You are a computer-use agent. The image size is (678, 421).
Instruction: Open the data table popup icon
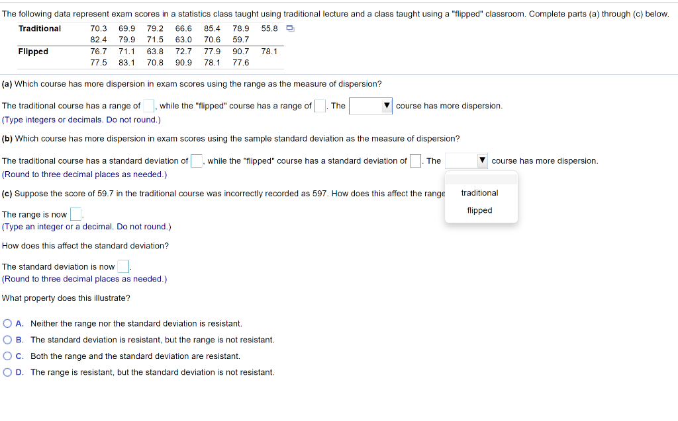[x=291, y=29]
